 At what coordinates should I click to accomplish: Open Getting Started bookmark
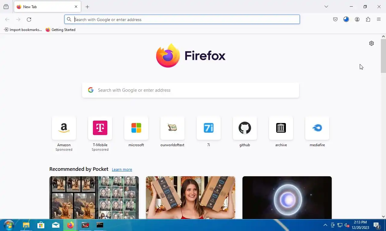click(x=61, y=30)
